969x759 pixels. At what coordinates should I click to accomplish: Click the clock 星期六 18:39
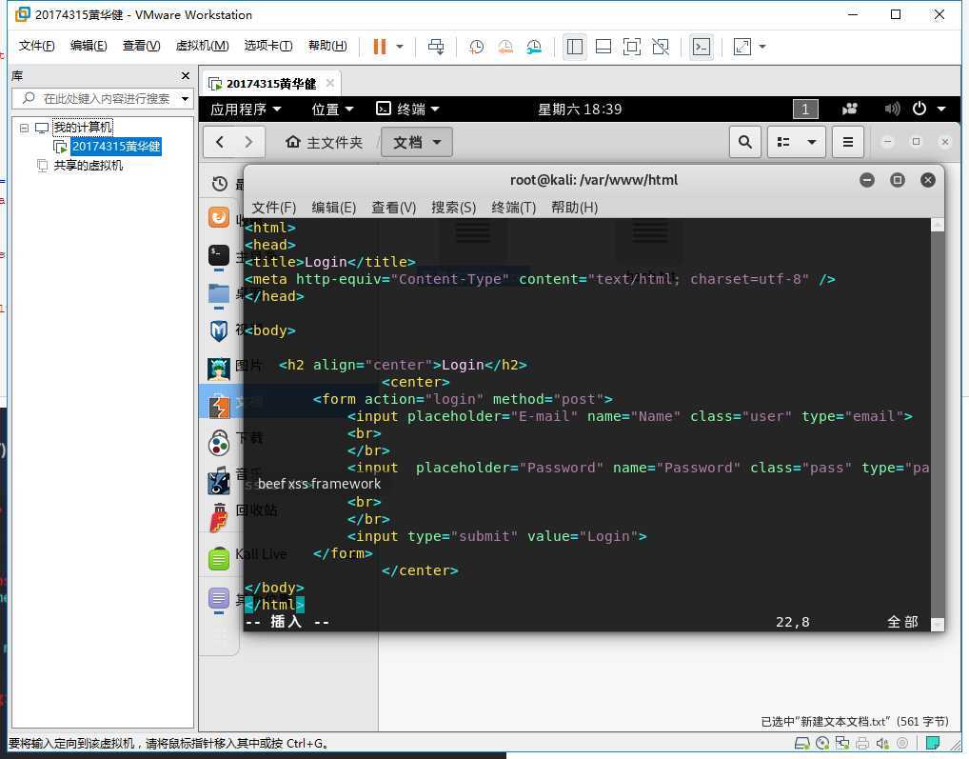tap(580, 110)
